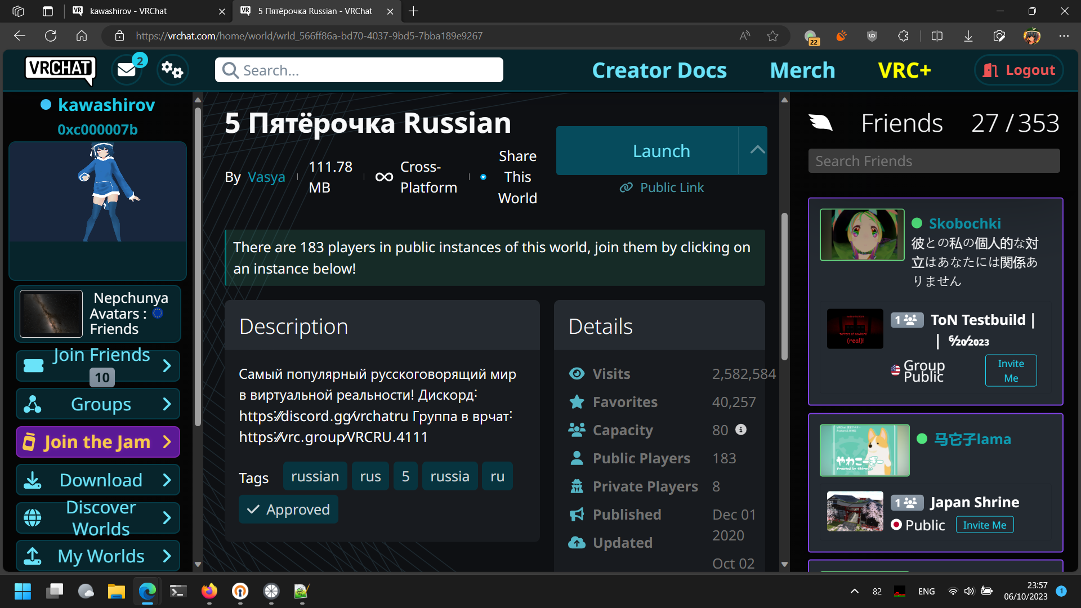Open Groups sidebar item

tap(98, 404)
